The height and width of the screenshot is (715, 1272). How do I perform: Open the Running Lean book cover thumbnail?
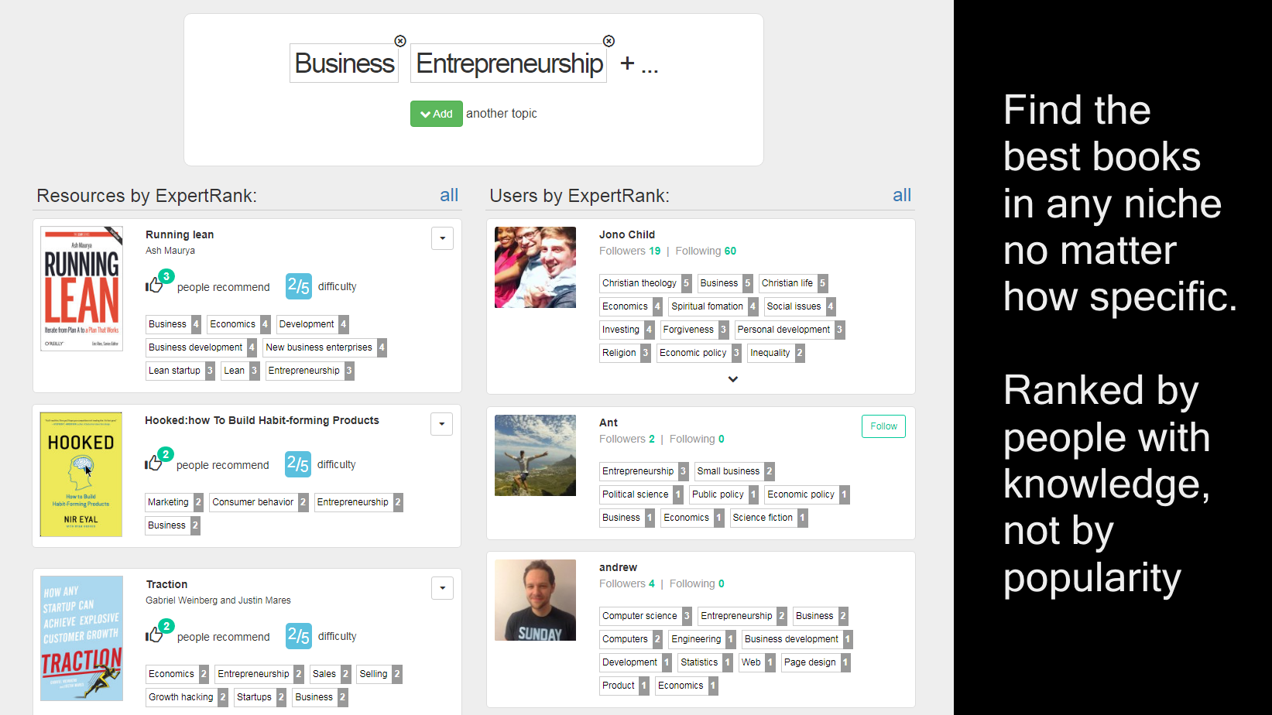click(81, 289)
